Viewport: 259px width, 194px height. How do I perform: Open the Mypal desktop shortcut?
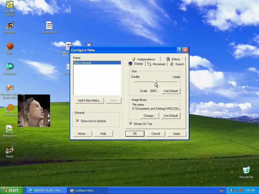pos(10,152)
